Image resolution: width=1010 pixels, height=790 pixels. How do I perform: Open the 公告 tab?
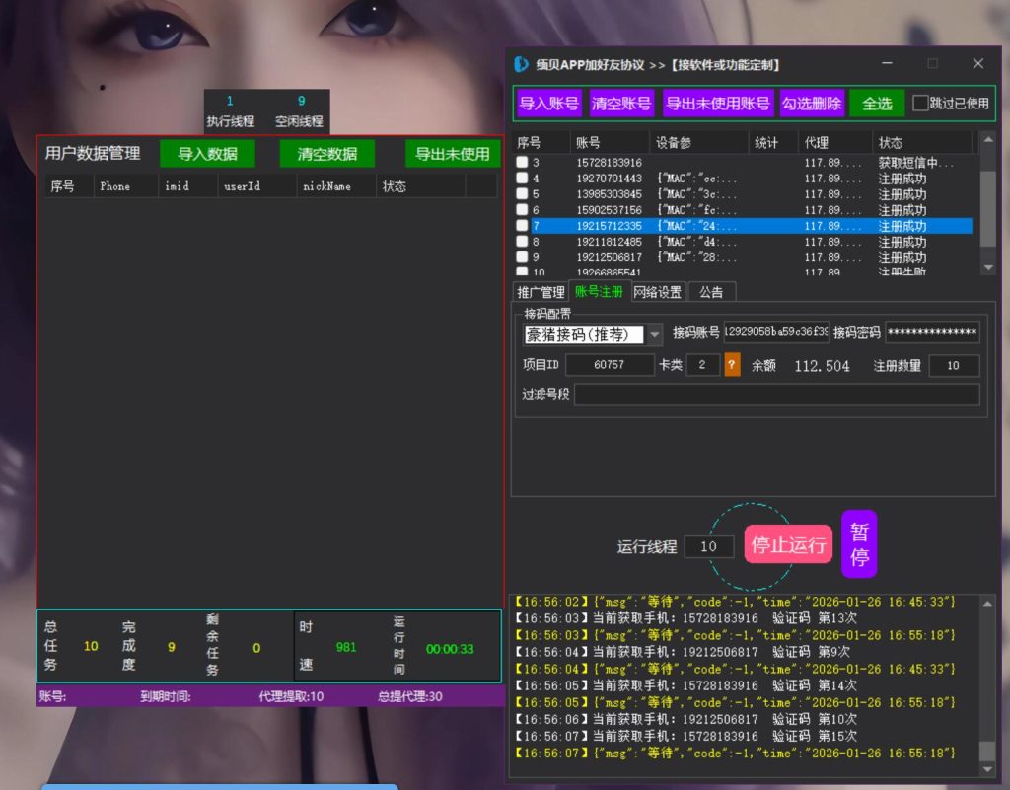711,291
